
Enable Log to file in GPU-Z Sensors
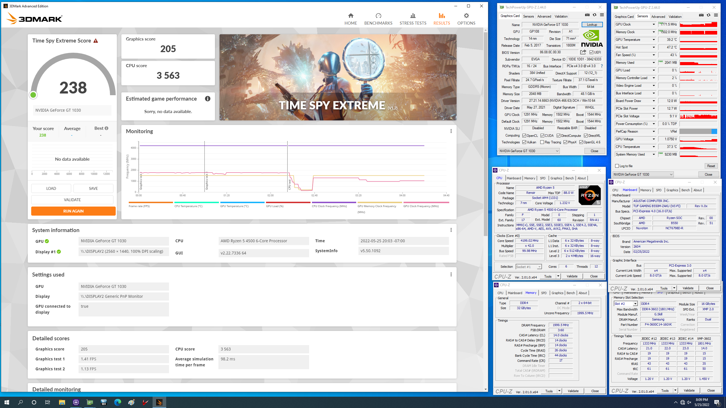tap(617, 166)
